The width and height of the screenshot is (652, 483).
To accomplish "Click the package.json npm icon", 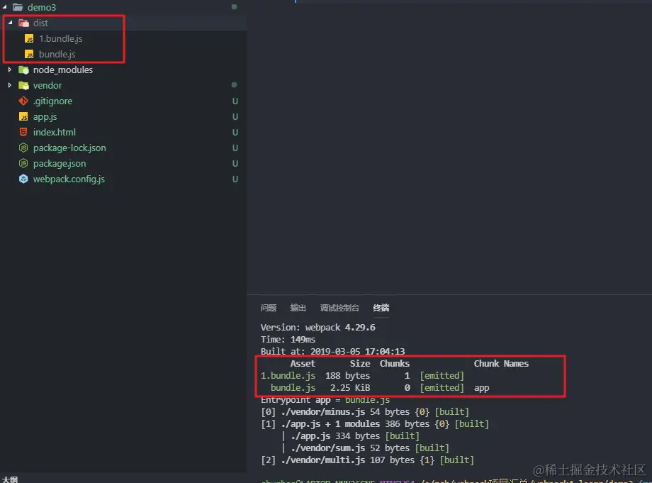I will coord(23,164).
